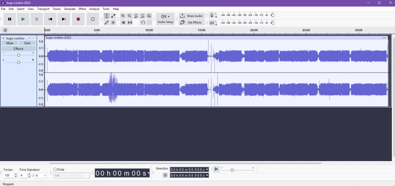
Task: Click the track gain slider
Action: [18, 55]
